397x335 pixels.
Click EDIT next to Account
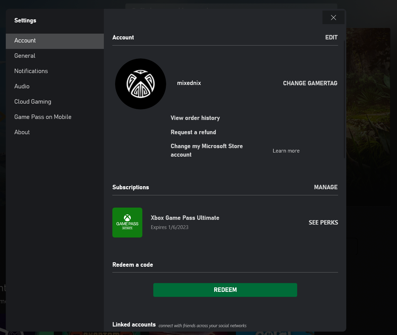click(331, 37)
